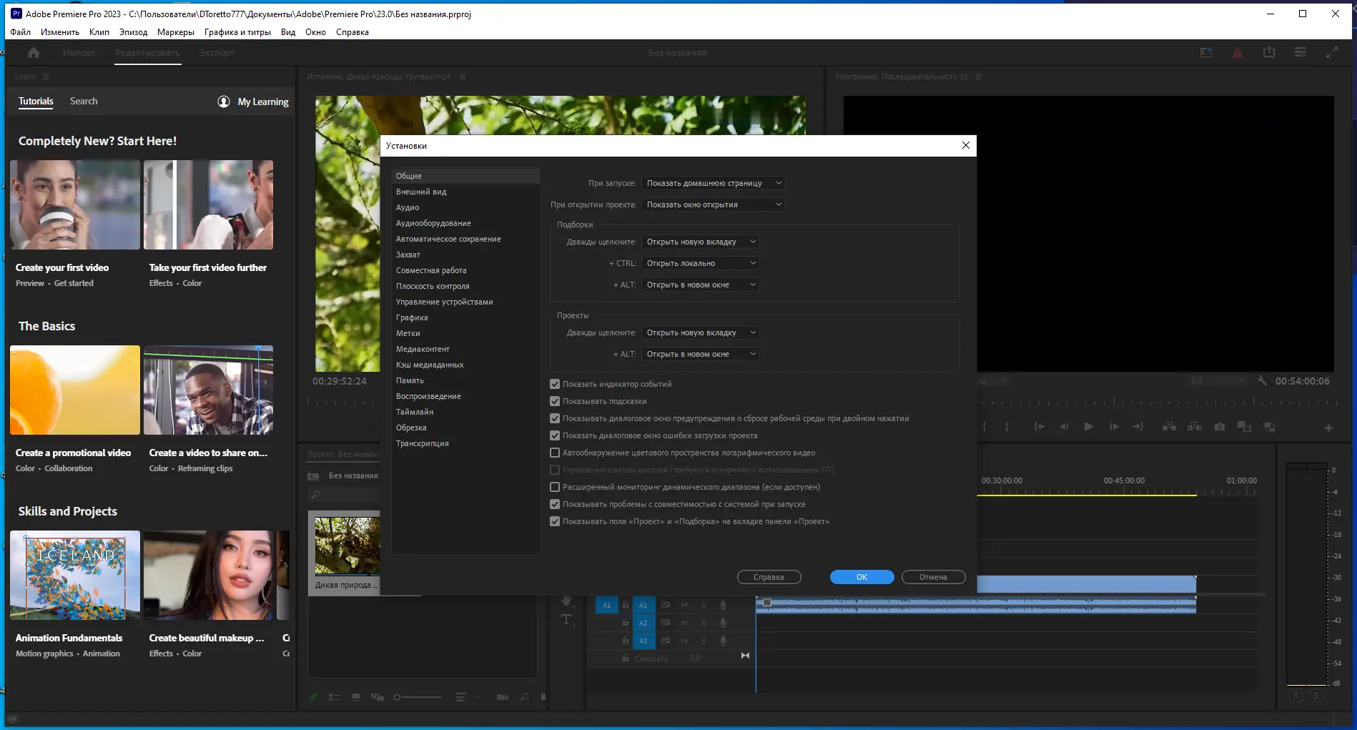Play the sequence in Program monitor

(x=1088, y=427)
